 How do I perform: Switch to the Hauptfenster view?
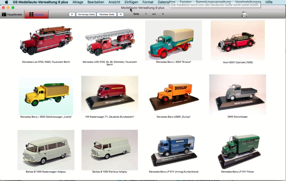tap(12, 15)
